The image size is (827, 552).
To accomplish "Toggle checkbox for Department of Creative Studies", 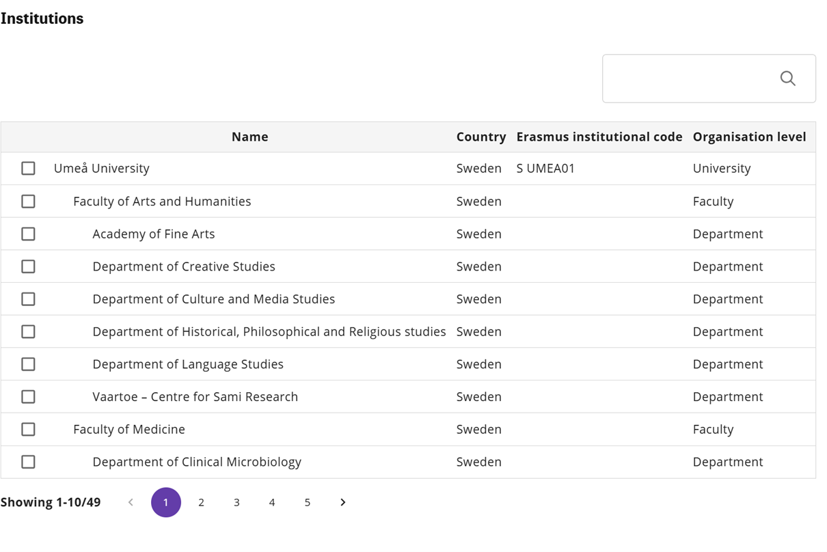I will [x=28, y=266].
